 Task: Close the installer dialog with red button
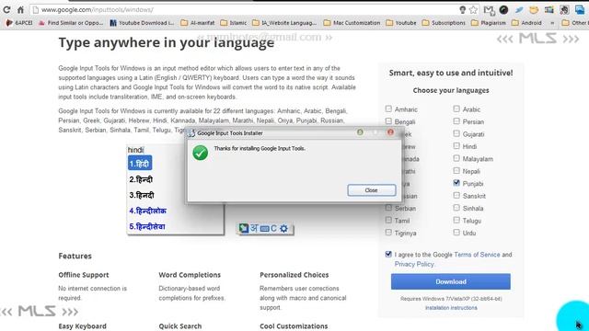pos(390,132)
